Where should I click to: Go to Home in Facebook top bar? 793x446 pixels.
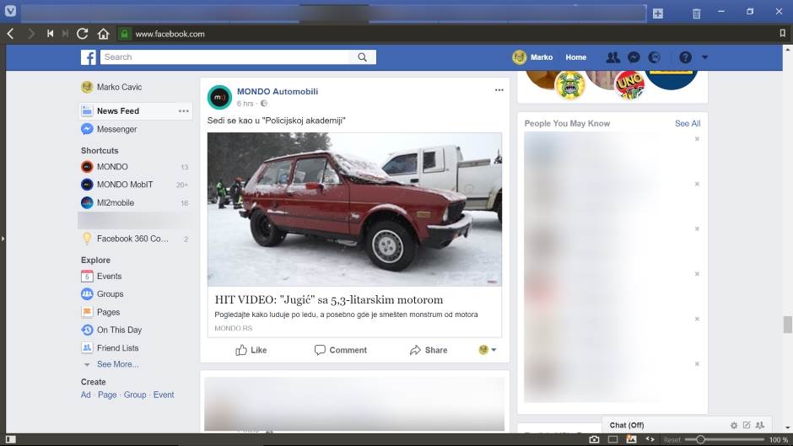pos(575,57)
